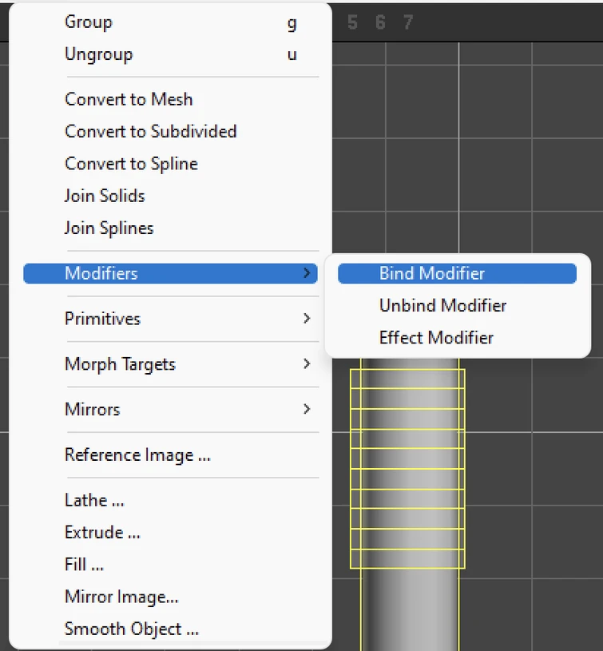Click Join Solids

click(104, 196)
